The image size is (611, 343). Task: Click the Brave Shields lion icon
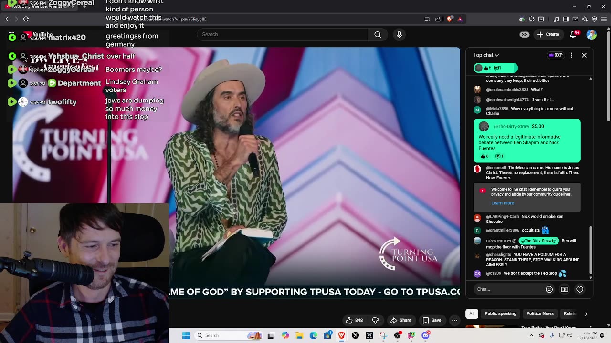click(450, 19)
